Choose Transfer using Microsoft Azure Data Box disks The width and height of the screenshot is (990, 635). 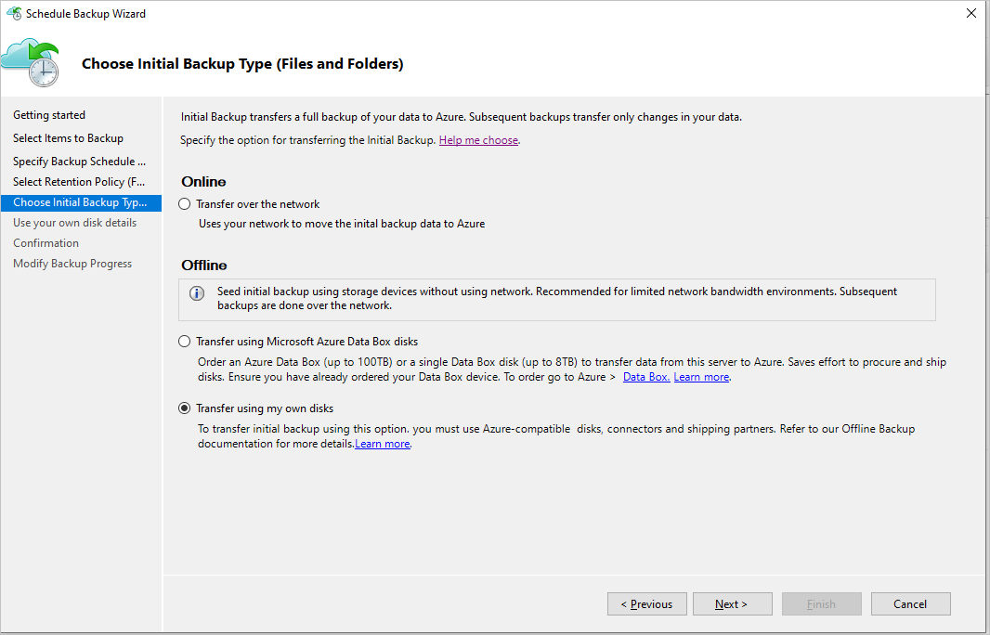[183, 341]
